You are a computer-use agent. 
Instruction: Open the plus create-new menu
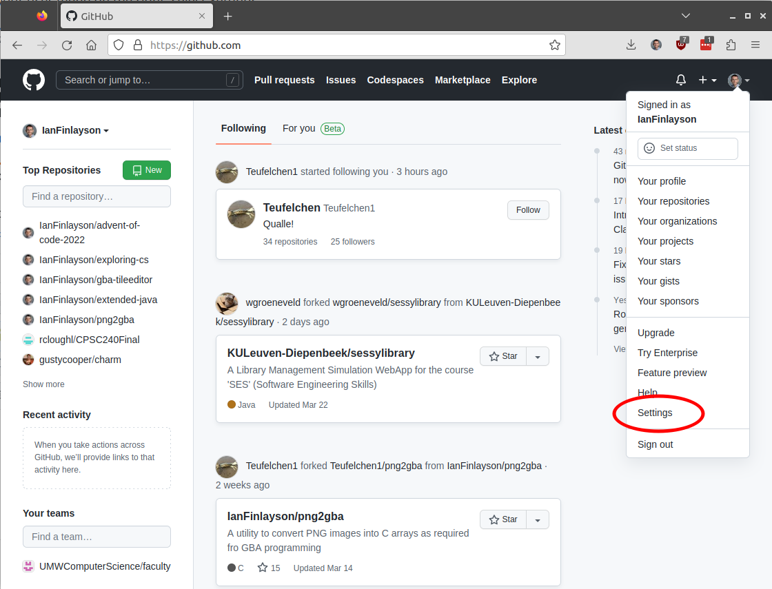(x=707, y=80)
